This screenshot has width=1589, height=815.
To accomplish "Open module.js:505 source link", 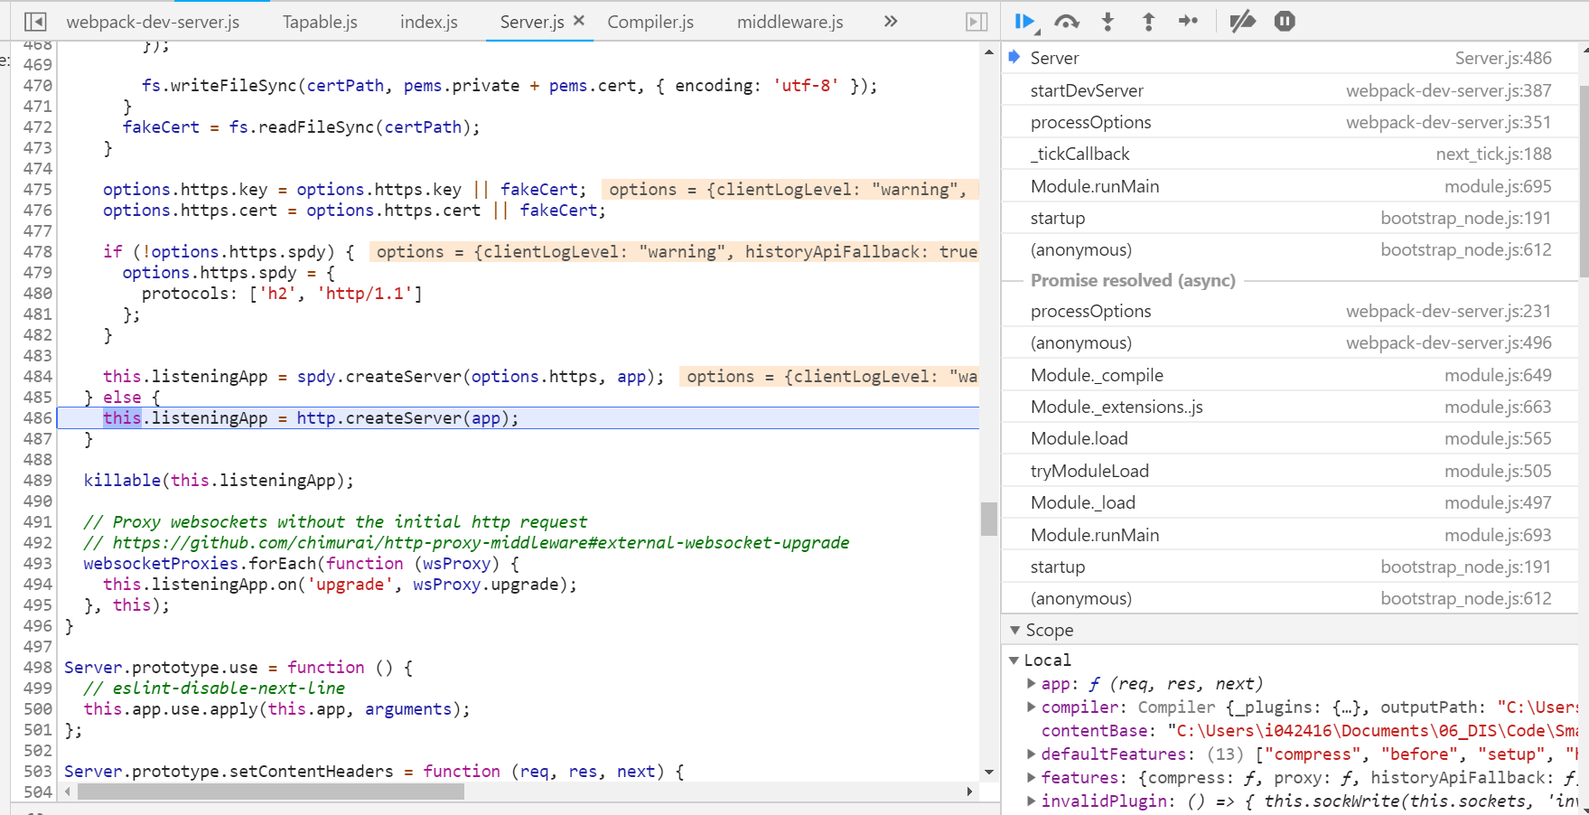I will tap(1498, 471).
